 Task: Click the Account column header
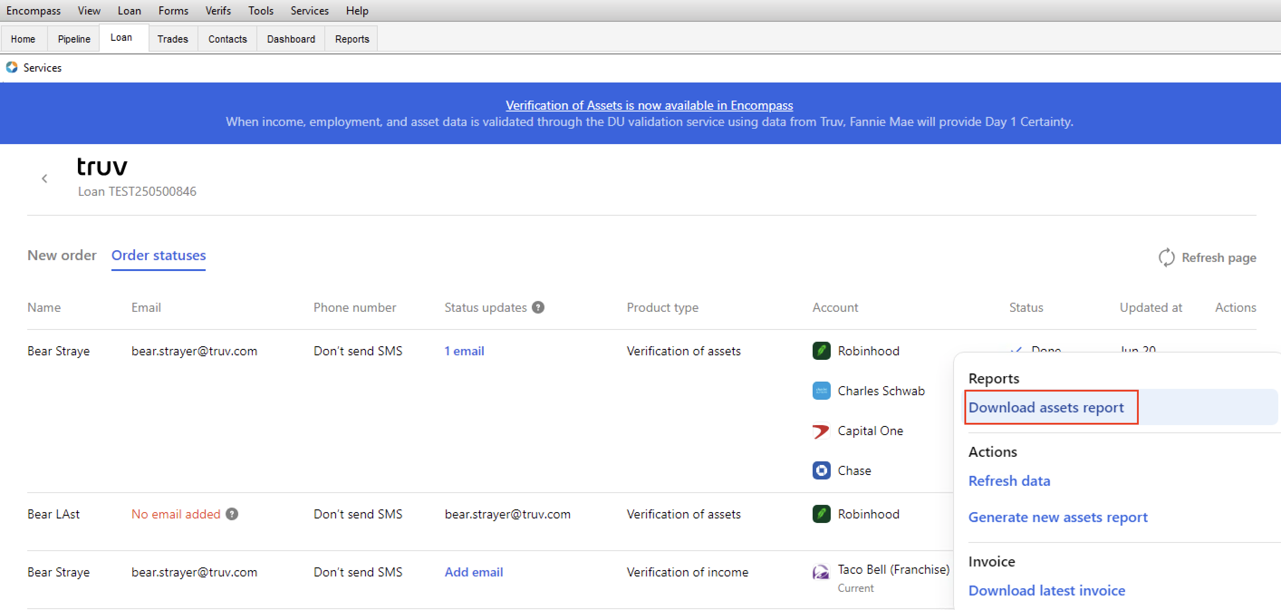point(835,307)
